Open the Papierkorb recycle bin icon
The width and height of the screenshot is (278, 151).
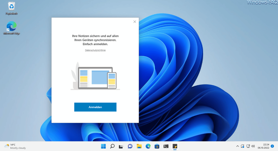[x=11, y=8]
